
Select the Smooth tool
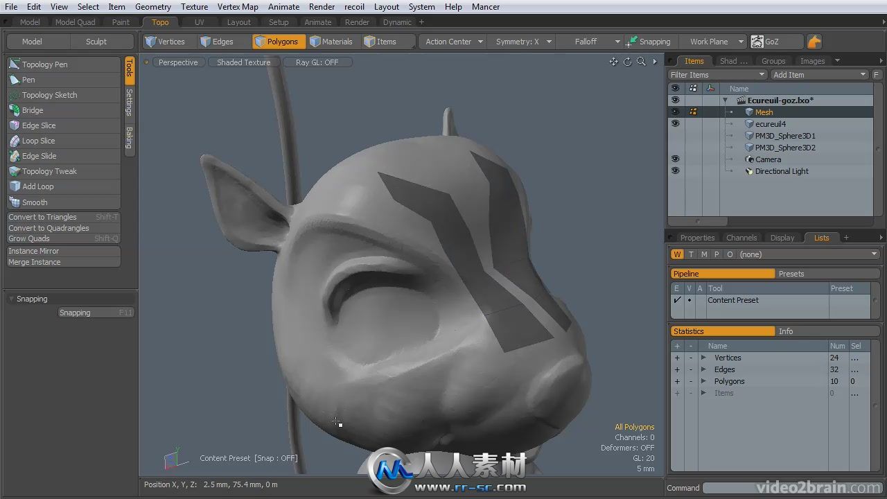(x=64, y=202)
